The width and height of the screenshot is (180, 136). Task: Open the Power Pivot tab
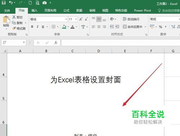click(143, 10)
